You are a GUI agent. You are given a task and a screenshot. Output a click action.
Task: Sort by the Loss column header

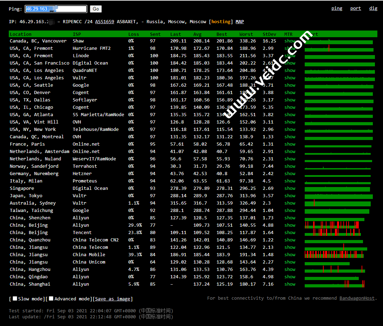pos(133,34)
